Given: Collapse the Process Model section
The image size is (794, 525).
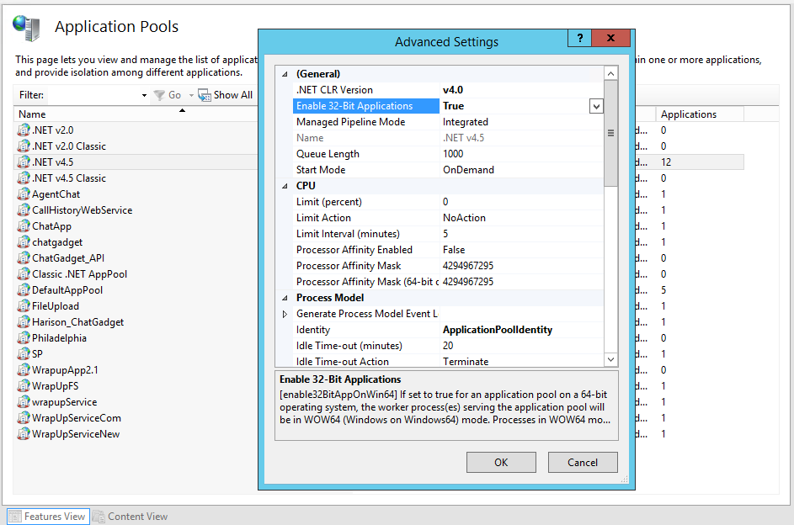Looking at the screenshot, I should [x=284, y=298].
